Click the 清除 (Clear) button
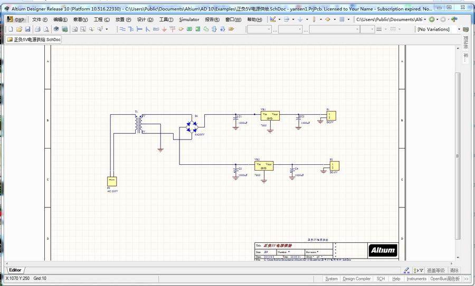The width and height of the screenshot is (475, 286). tap(454, 270)
